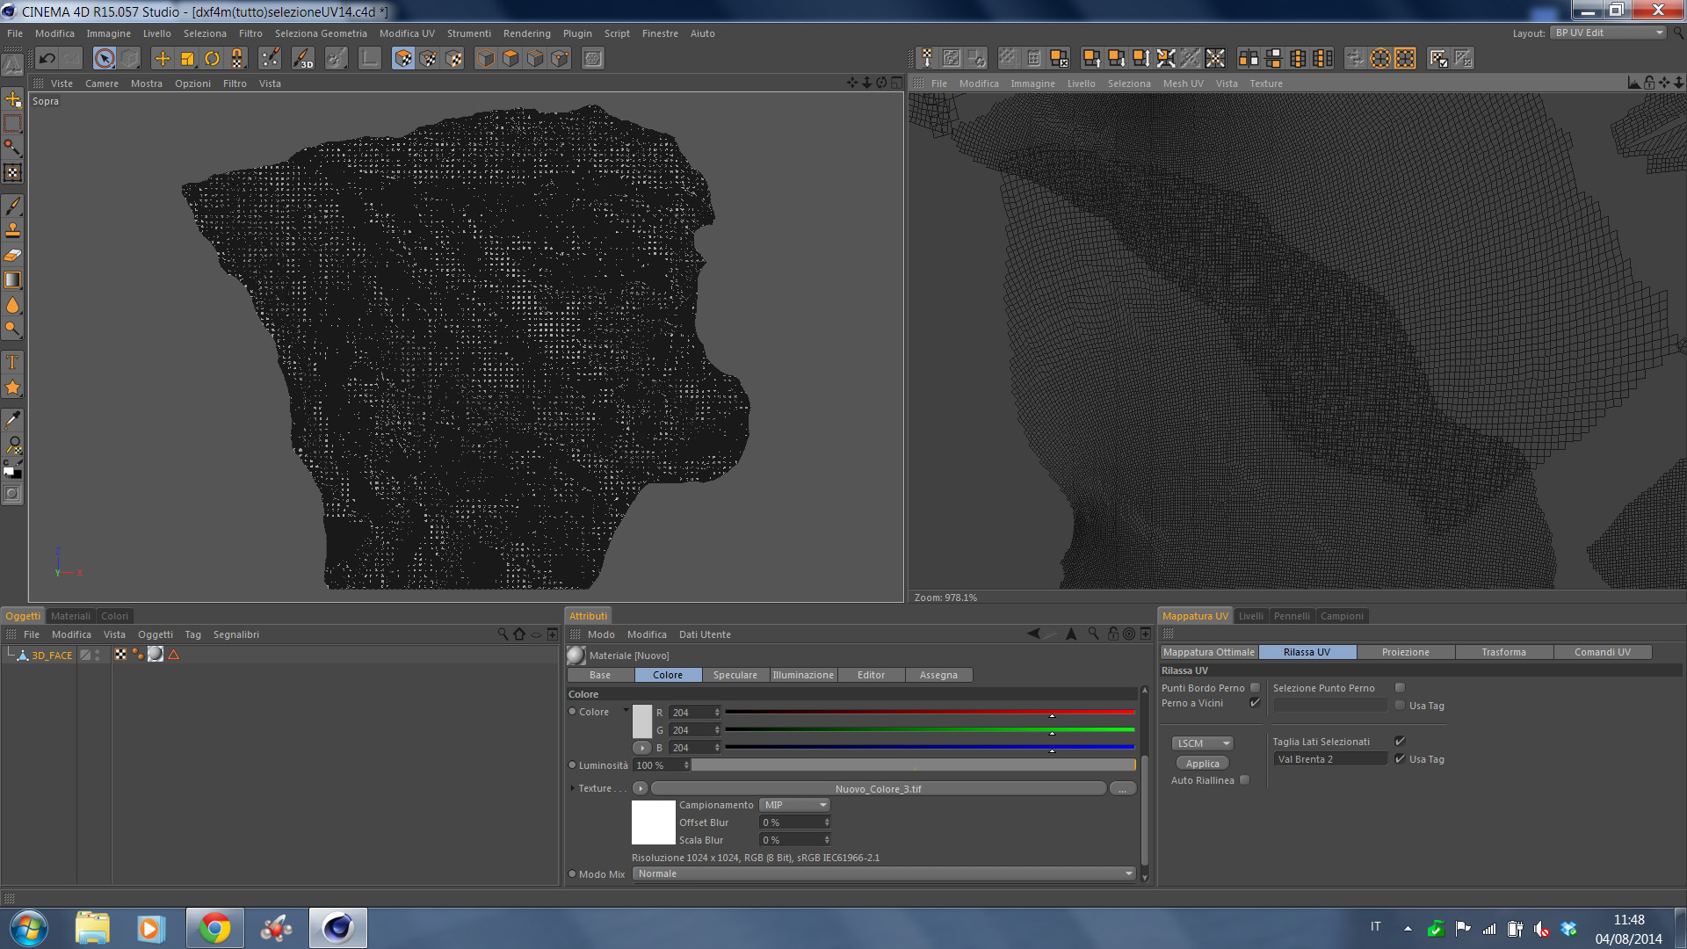Click the Undo arrow icon
Image resolution: width=1687 pixels, height=949 pixels.
[47, 59]
